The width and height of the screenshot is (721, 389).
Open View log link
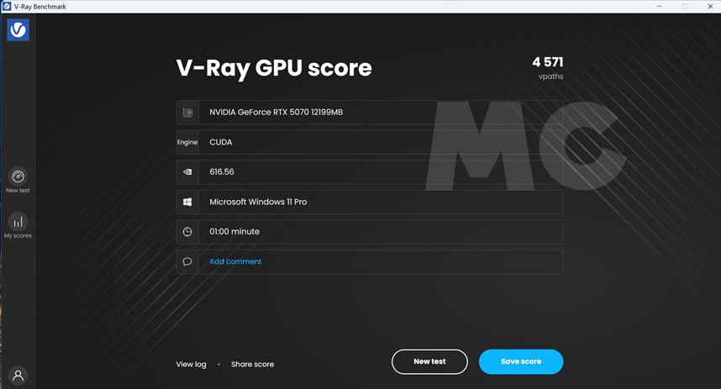click(192, 364)
